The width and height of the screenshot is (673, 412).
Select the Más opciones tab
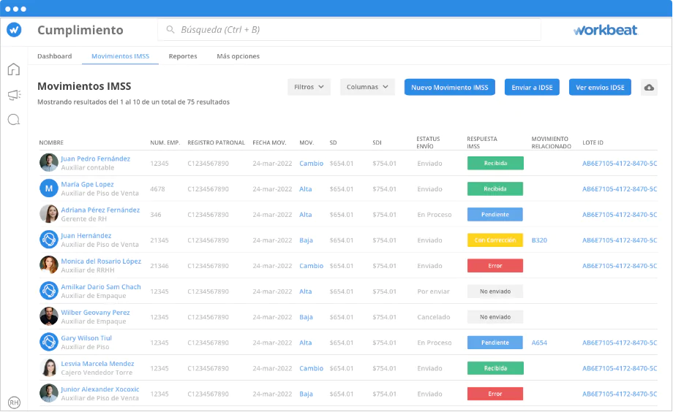pos(238,56)
